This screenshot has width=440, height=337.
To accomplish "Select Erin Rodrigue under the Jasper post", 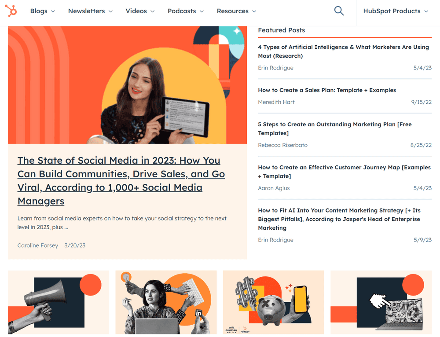I will coord(275,240).
